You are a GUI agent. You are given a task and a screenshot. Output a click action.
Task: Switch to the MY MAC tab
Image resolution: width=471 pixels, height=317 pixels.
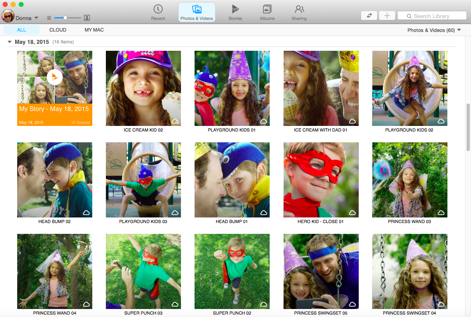[94, 30]
